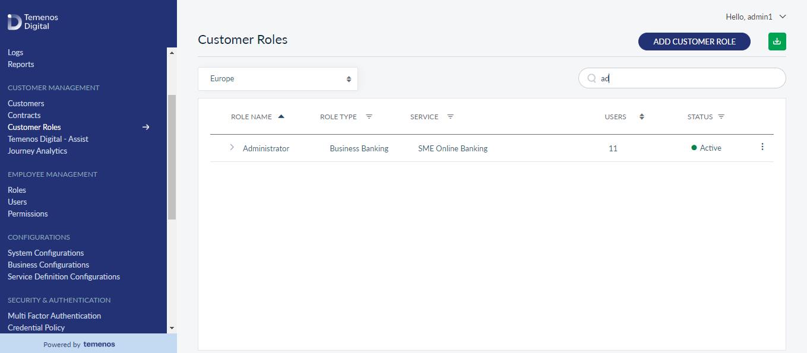Open Permissions under Employee Management
This screenshot has width=807, height=353.
28,214
